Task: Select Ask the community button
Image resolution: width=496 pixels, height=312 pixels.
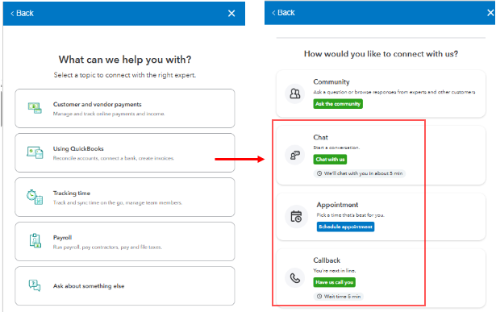Action: [338, 104]
